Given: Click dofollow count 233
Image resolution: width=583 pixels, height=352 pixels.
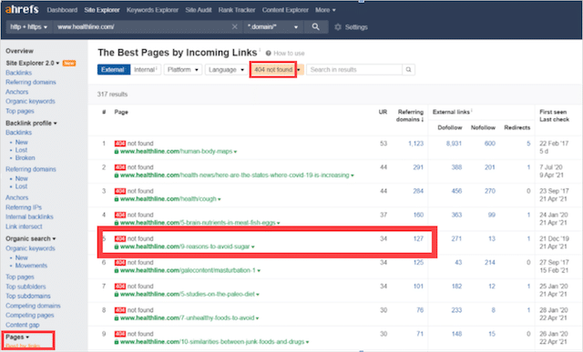Looking at the screenshot, I should [456, 310].
